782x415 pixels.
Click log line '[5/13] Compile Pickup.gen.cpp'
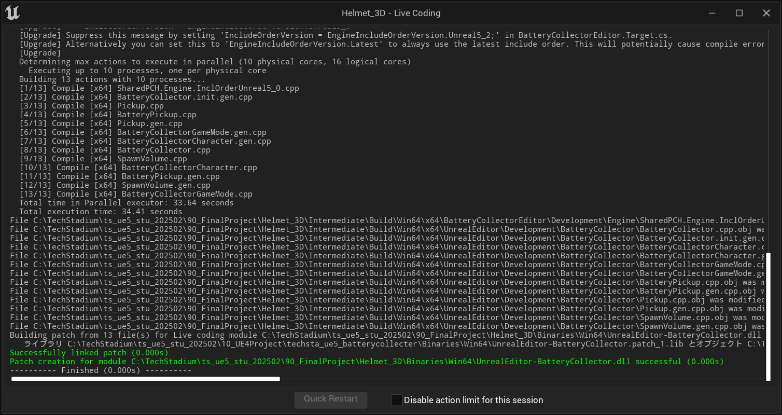tap(101, 123)
